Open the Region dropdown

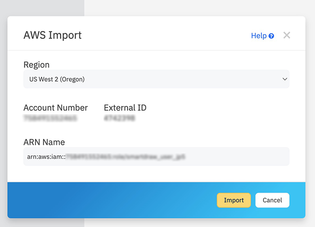point(156,79)
